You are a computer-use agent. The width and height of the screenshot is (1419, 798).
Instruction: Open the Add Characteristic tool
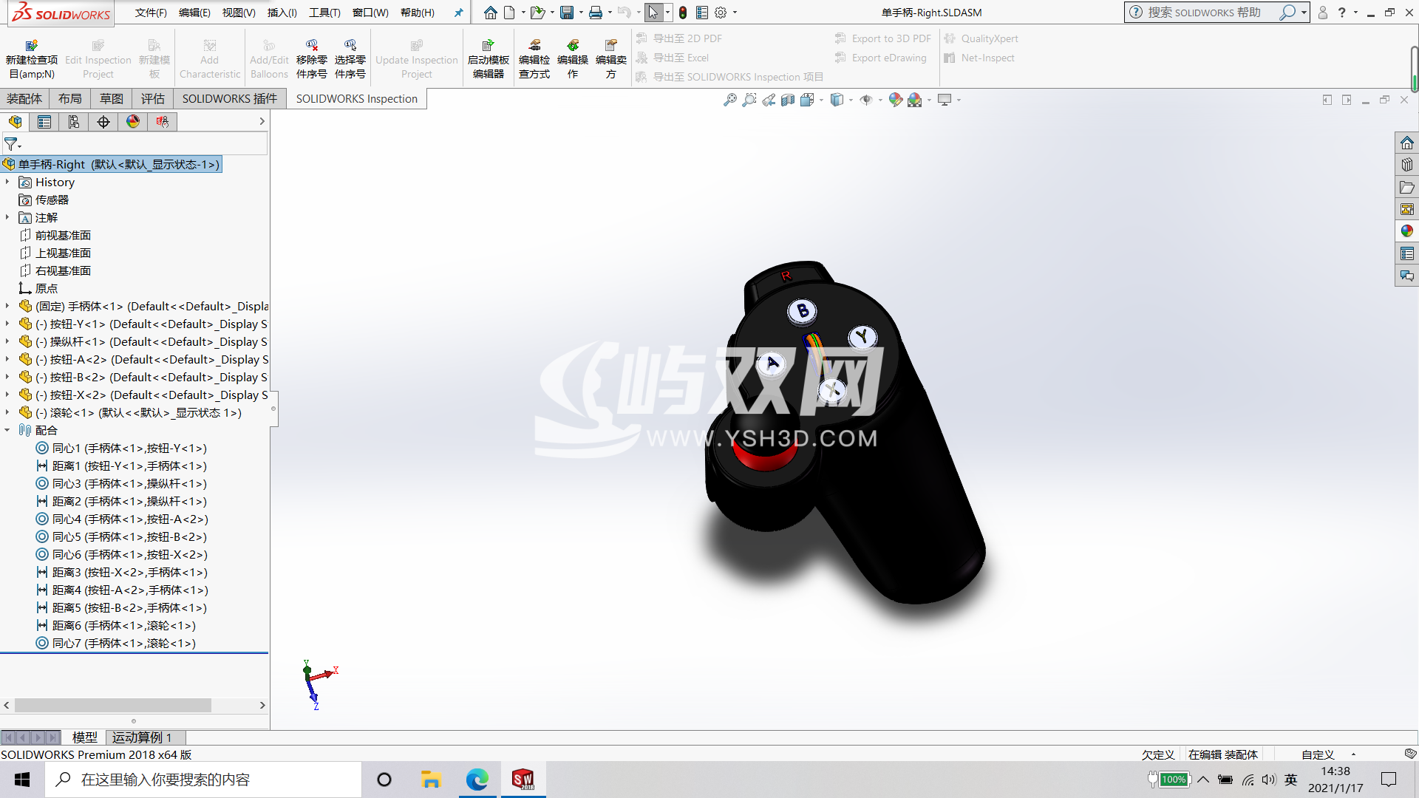pos(209,56)
